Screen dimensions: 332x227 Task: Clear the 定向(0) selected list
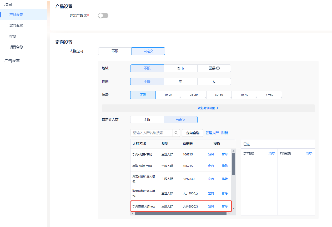coord(272,153)
